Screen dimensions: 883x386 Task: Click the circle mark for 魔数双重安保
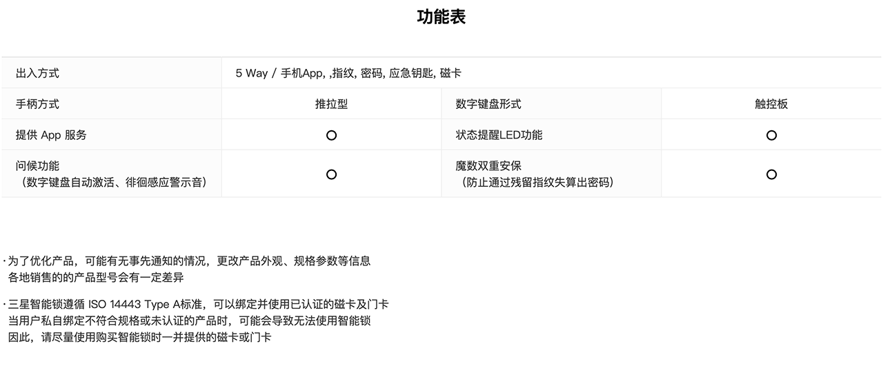tap(771, 174)
